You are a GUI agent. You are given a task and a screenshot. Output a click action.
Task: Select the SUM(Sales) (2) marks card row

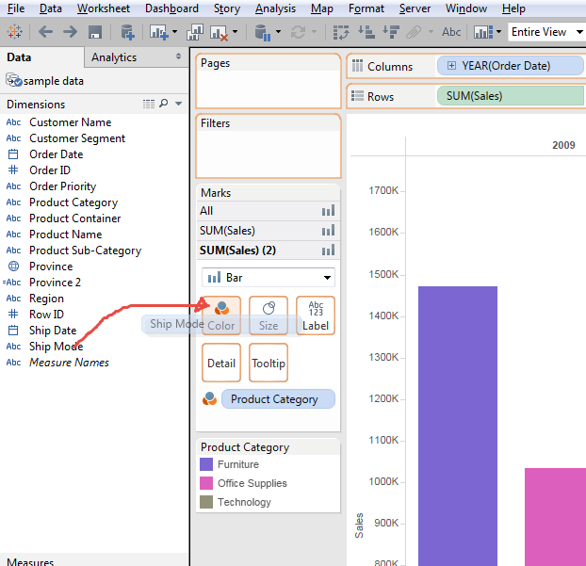pyautogui.click(x=269, y=251)
